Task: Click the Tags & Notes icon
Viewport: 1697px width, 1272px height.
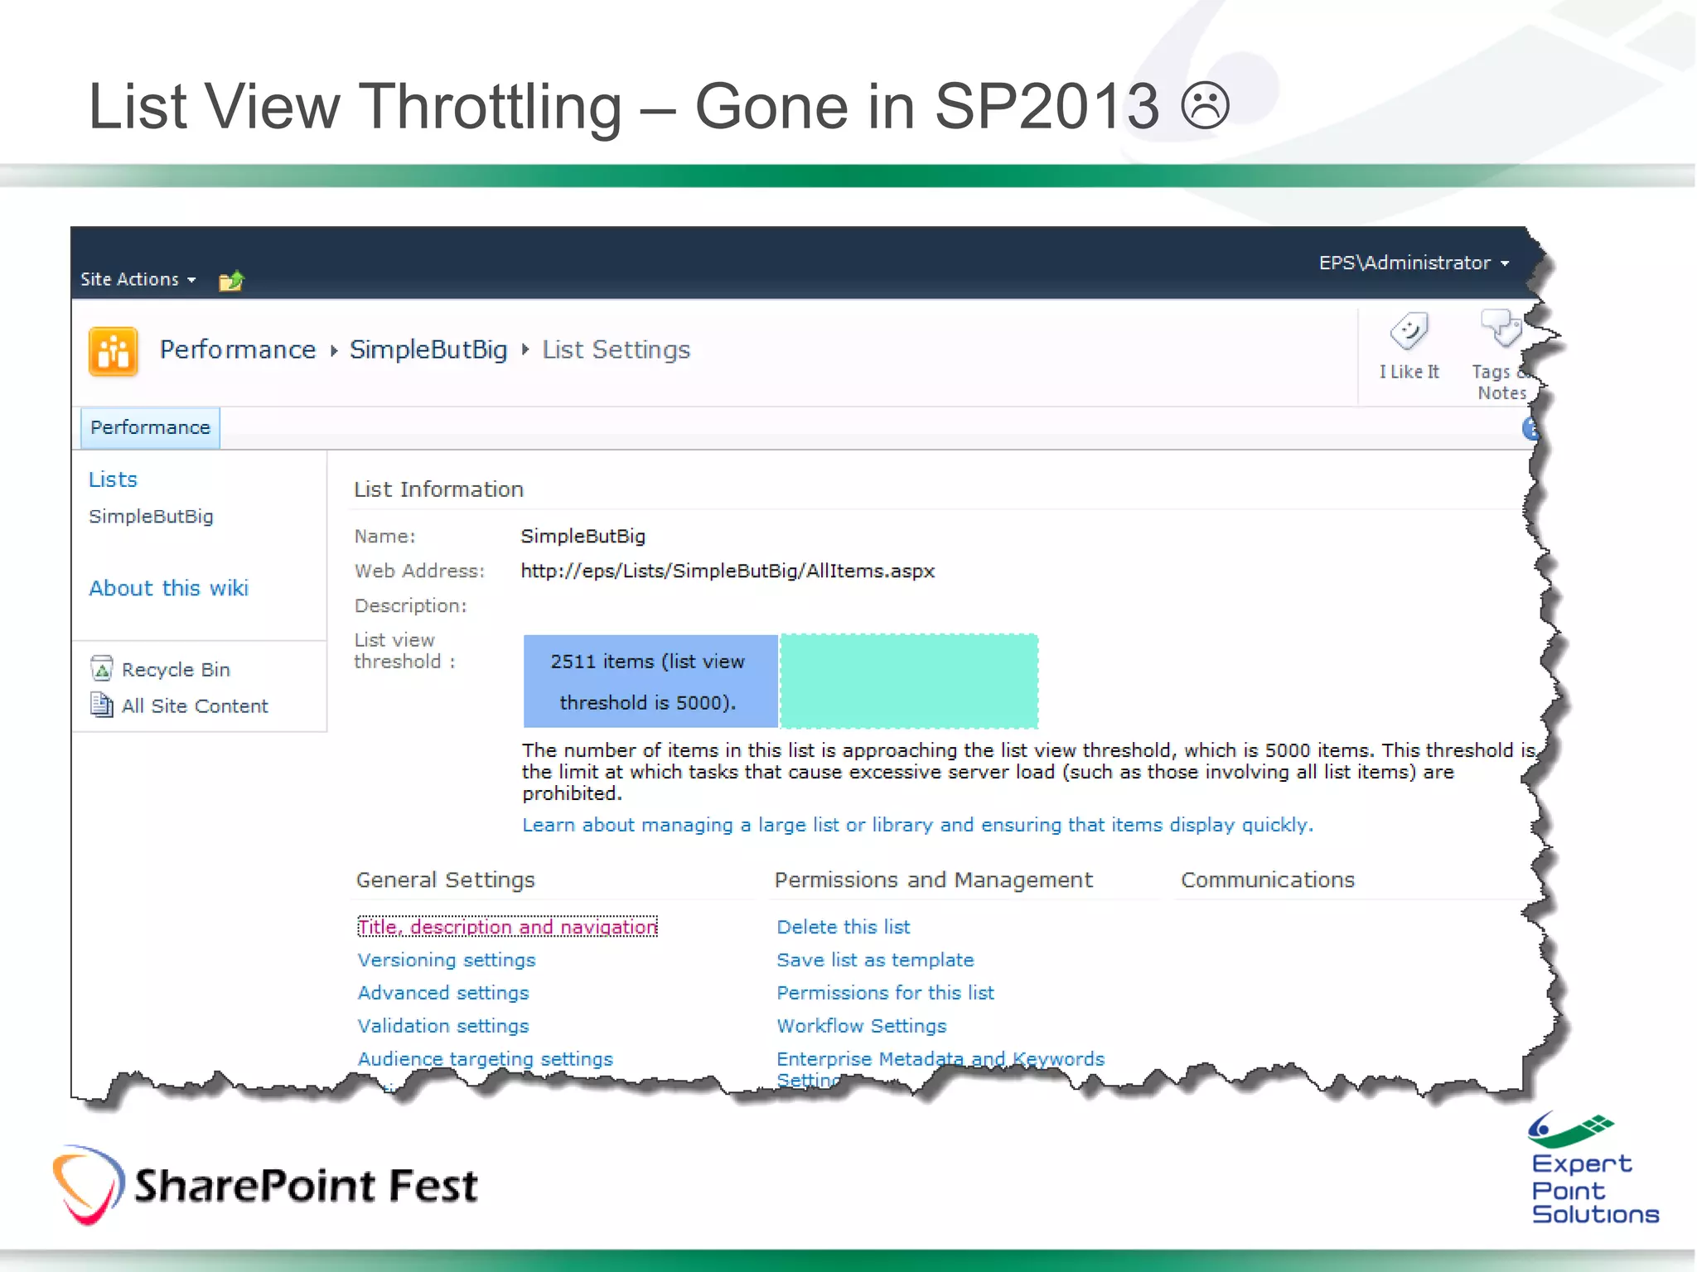Action: coord(1501,330)
